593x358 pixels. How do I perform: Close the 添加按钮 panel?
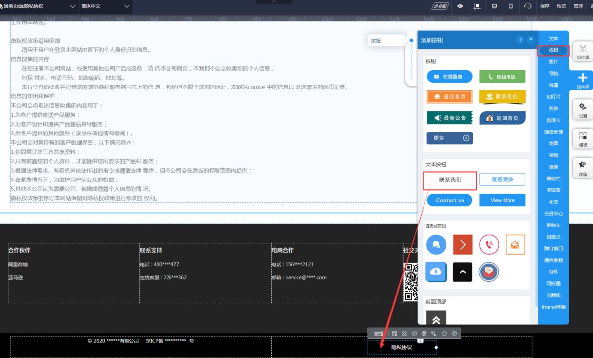531,40
